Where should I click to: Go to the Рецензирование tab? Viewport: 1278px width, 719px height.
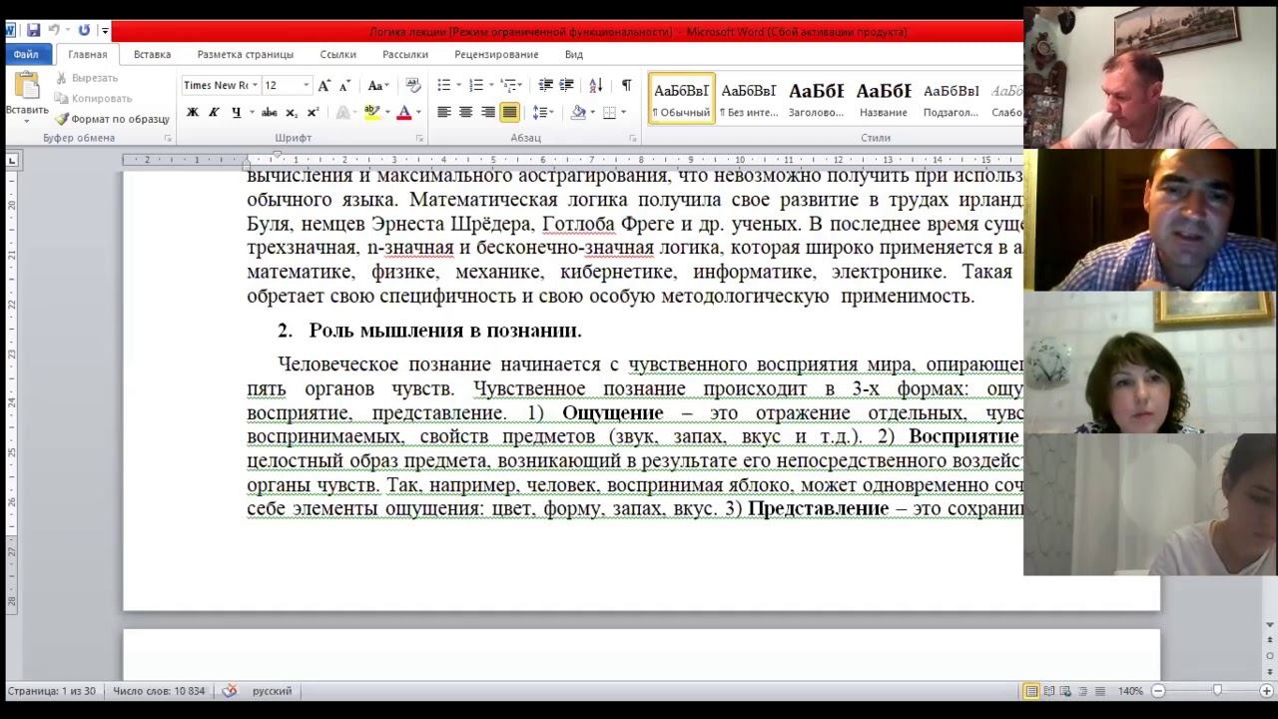(495, 55)
